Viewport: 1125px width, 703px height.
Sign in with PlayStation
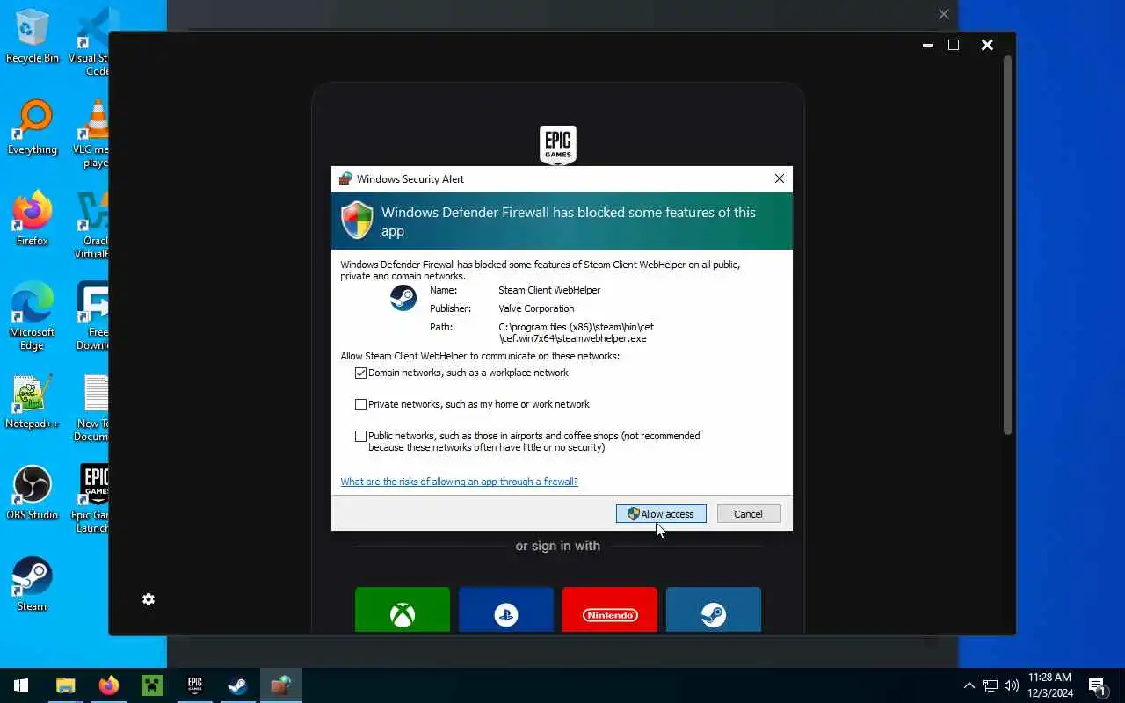pos(506,610)
